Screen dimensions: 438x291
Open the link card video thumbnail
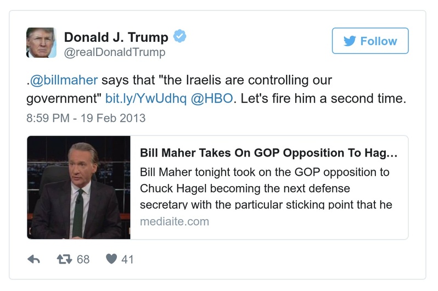(x=78, y=188)
